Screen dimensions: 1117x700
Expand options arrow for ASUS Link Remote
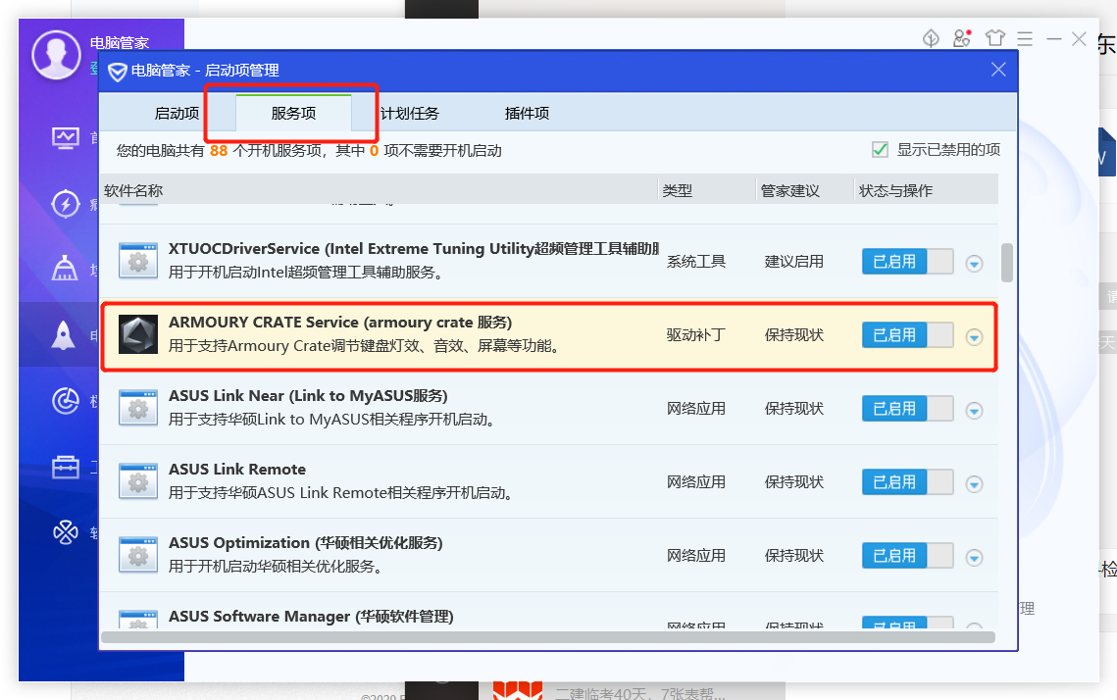975,484
